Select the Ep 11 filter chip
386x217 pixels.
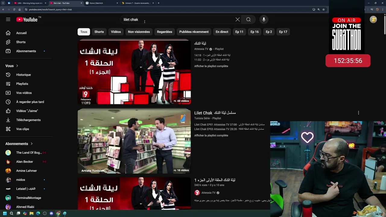239,32
